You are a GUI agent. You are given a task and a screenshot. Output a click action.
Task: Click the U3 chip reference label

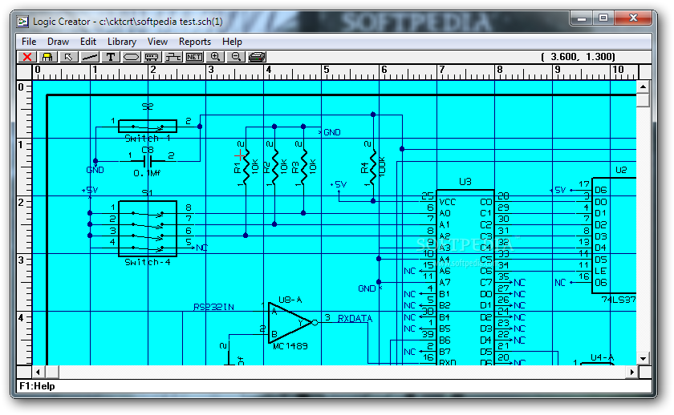point(465,182)
